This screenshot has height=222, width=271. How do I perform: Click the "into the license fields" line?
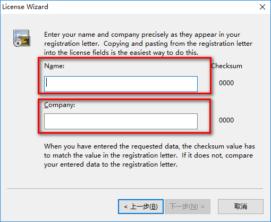(x=121, y=53)
